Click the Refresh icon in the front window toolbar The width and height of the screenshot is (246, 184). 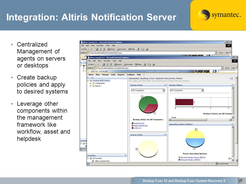(107, 64)
